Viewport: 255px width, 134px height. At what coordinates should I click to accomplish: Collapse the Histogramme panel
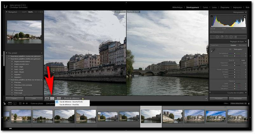pyautogui.click(x=246, y=12)
